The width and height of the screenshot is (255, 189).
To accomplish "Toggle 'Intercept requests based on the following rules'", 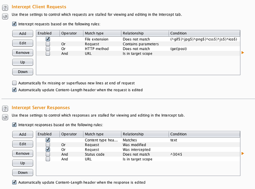I will click(x=14, y=24).
